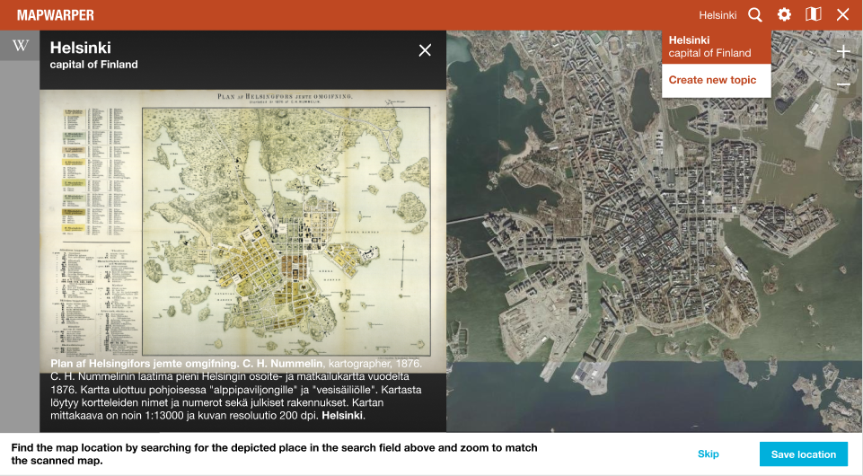This screenshot has height=476, width=863.
Task: Zoom in on the satellite map
Action: tap(843, 52)
